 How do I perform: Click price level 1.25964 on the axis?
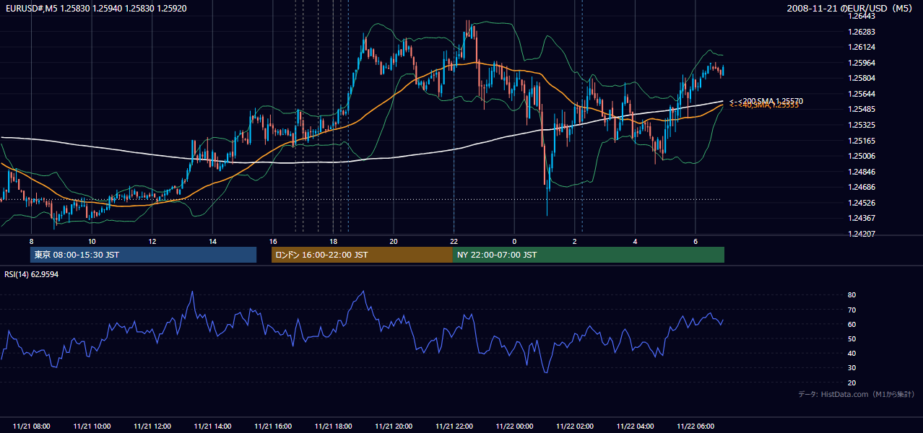click(x=861, y=63)
